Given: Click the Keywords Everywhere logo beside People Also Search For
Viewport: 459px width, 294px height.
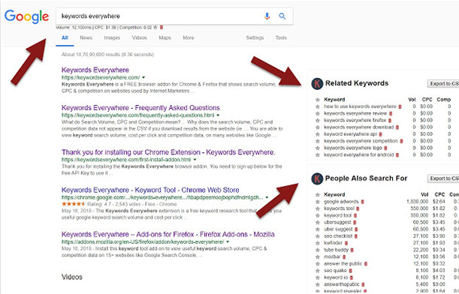Looking at the screenshot, I should coord(317,178).
